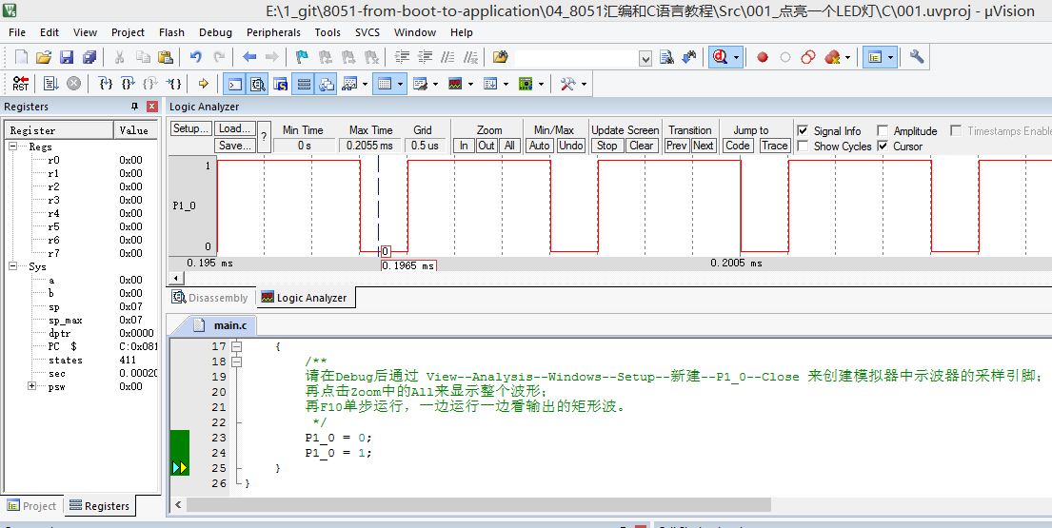The width and height of the screenshot is (1052, 528).
Task: Open the Flash menu
Action: pyautogui.click(x=171, y=32)
